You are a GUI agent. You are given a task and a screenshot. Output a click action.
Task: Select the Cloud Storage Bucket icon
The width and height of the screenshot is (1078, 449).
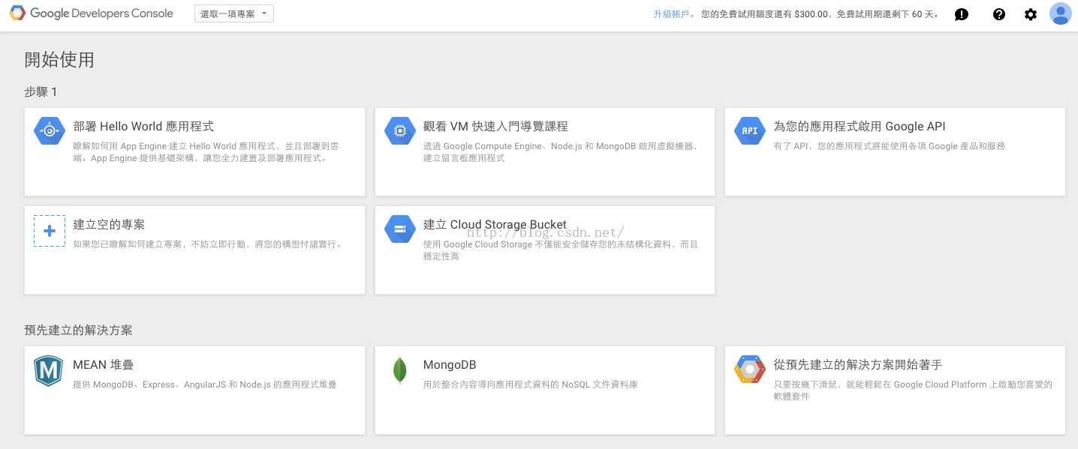pos(399,229)
